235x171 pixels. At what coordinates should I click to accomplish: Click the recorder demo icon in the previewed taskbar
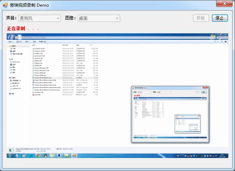click(x=74, y=156)
